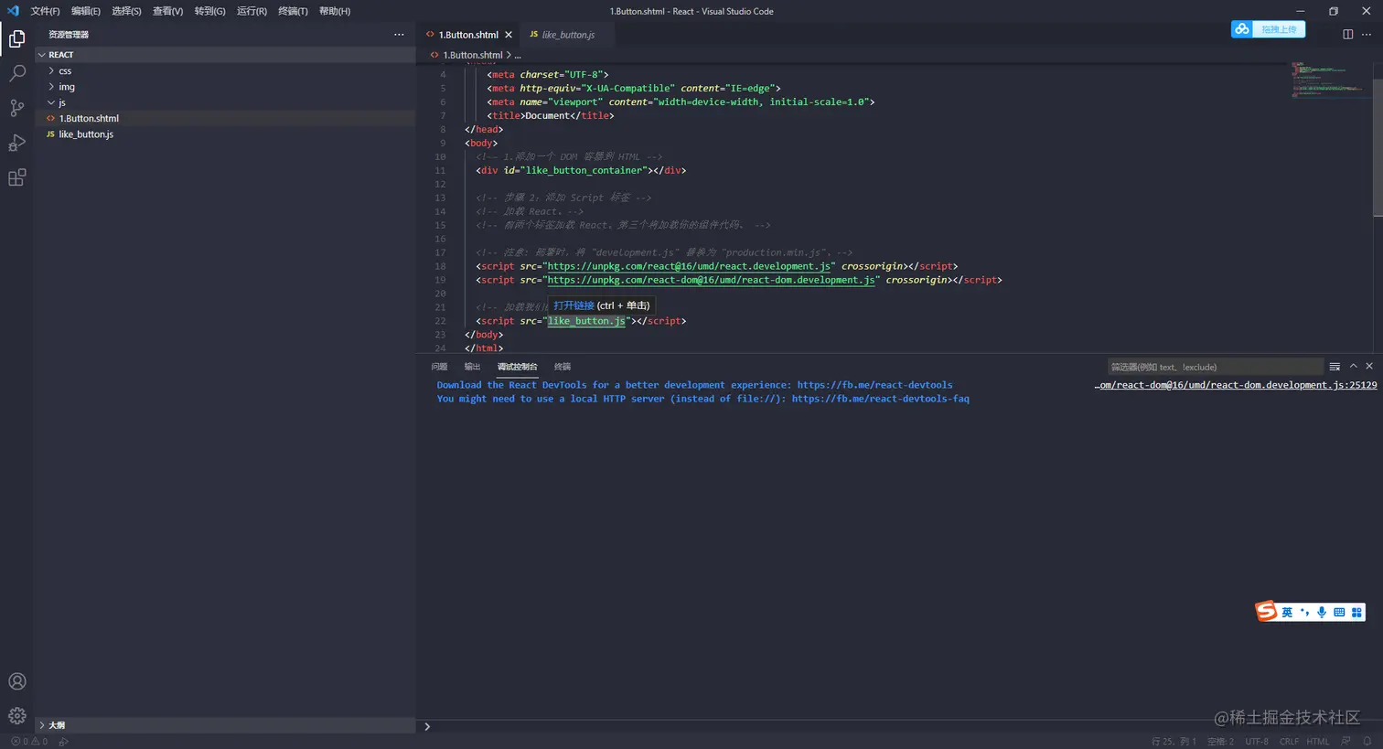The image size is (1383, 749).
Task: Toggle Sogou input language with 英 button
Action: (x=1287, y=612)
